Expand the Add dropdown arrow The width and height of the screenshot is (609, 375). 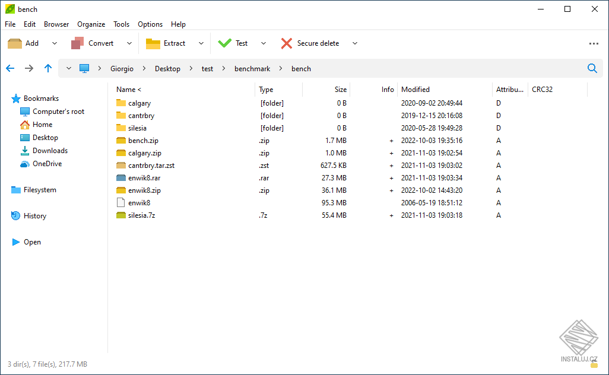pyautogui.click(x=55, y=43)
